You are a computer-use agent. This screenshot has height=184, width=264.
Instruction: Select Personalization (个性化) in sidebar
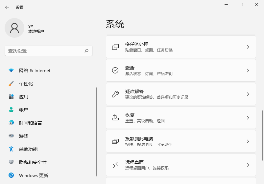(x=26, y=84)
